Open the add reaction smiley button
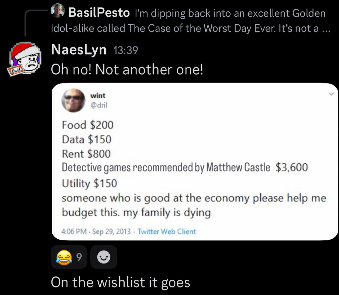This screenshot has height=295, width=339. click(x=104, y=257)
